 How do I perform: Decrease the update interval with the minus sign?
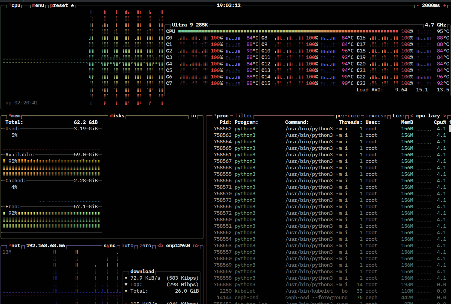tap(418, 5)
